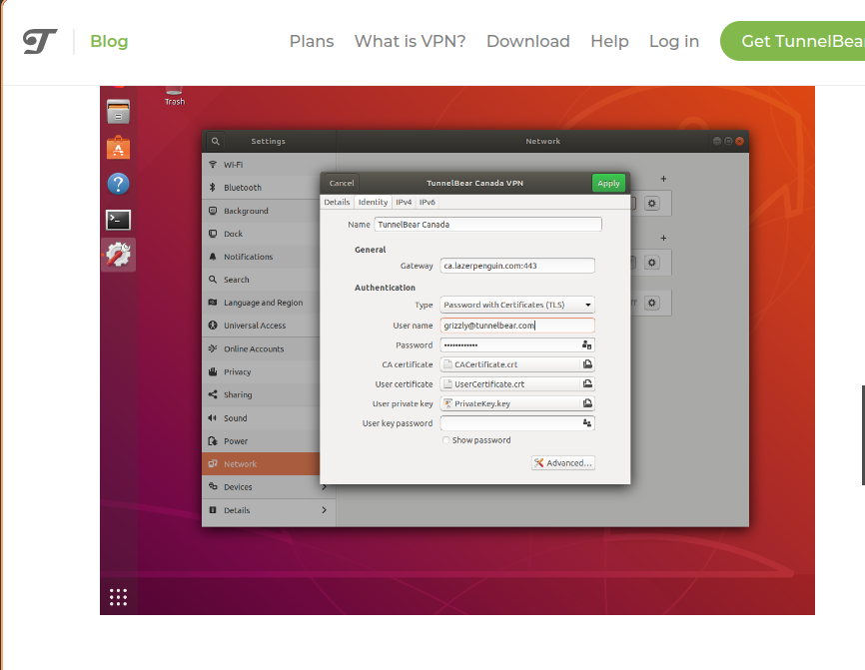Image resolution: width=865 pixels, height=670 pixels.
Task: Click the Settings tools icon in dock
Action: 118,255
